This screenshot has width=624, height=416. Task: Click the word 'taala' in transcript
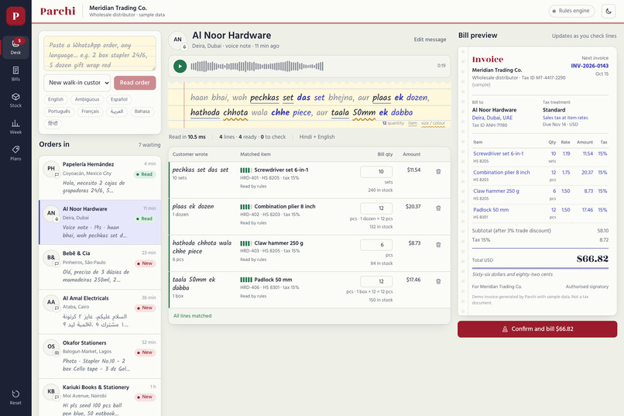click(x=340, y=112)
